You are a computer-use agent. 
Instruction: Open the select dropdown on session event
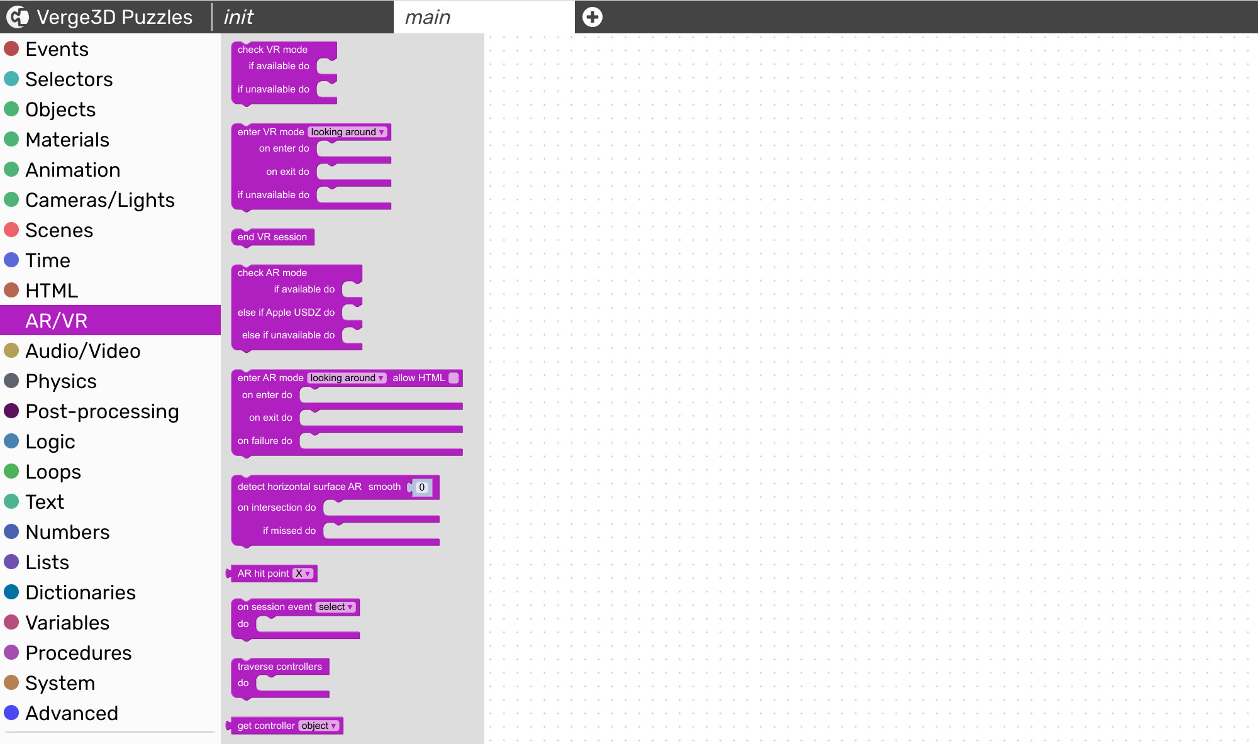click(336, 607)
